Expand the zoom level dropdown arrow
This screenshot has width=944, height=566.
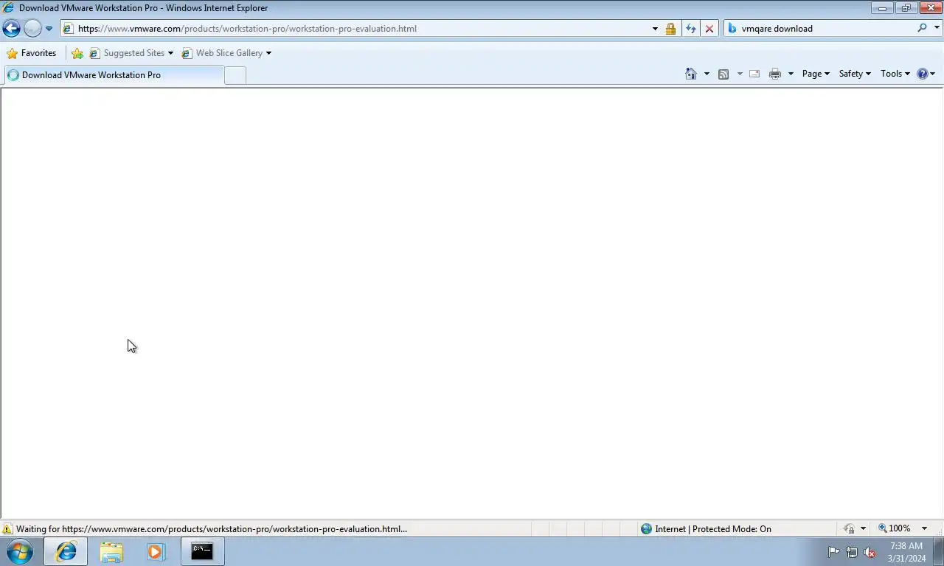(924, 528)
